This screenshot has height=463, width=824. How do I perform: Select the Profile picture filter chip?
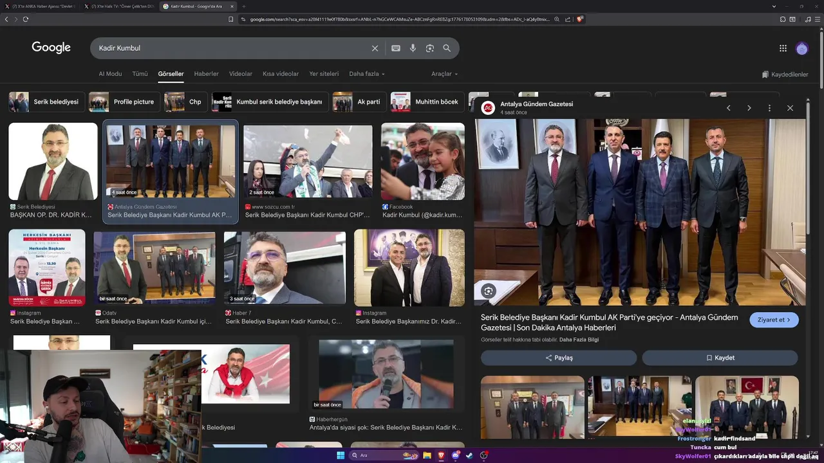124,102
